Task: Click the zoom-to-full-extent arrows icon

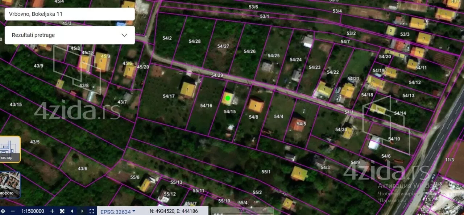Action: tap(62, 211)
